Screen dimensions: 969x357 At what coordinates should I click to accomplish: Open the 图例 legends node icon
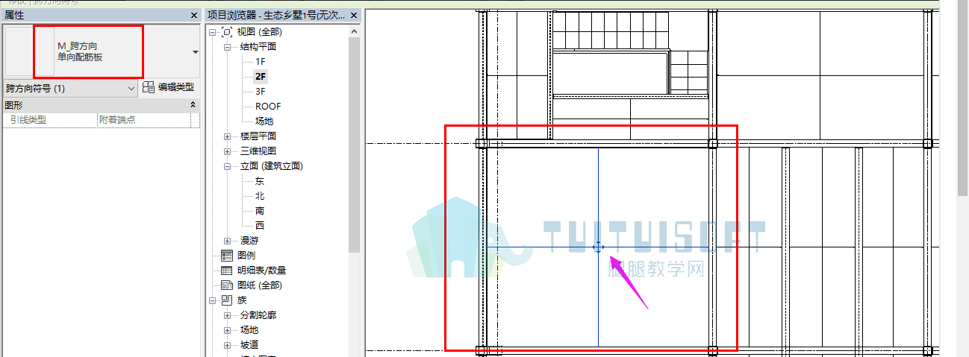tap(227, 255)
